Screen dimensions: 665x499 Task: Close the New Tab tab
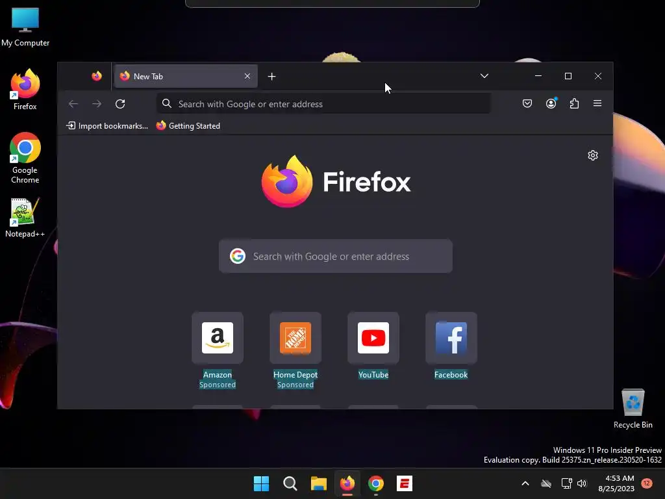pyautogui.click(x=247, y=76)
